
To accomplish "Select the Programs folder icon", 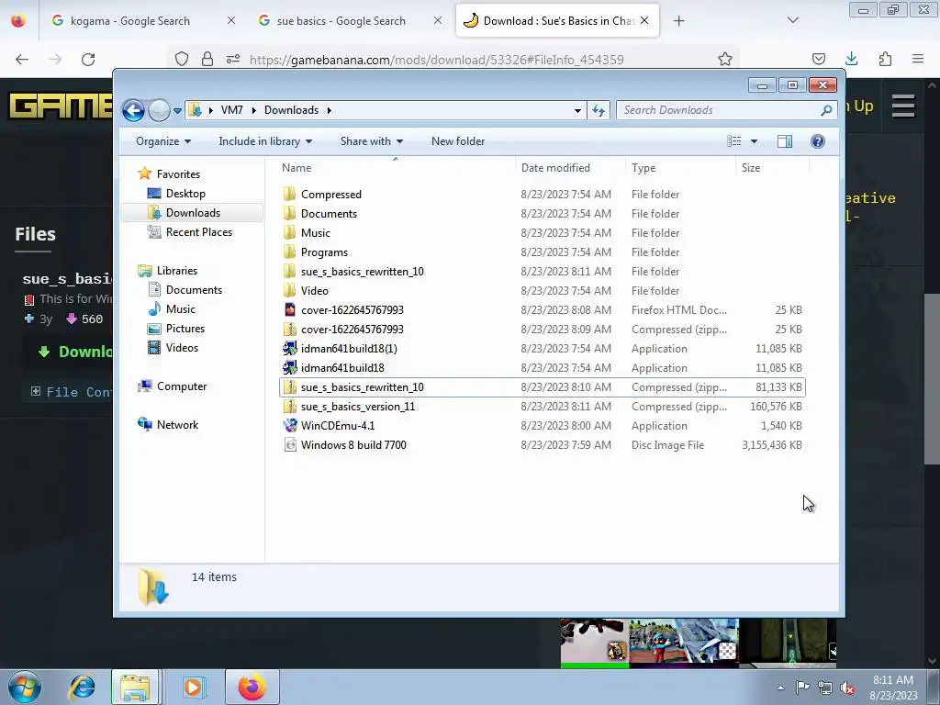I will (x=289, y=252).
